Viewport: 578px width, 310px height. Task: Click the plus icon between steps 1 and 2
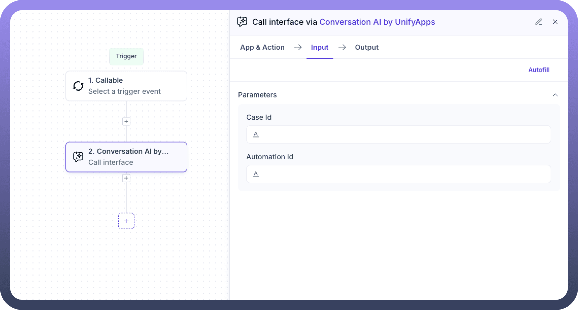(x=126, y=122)
